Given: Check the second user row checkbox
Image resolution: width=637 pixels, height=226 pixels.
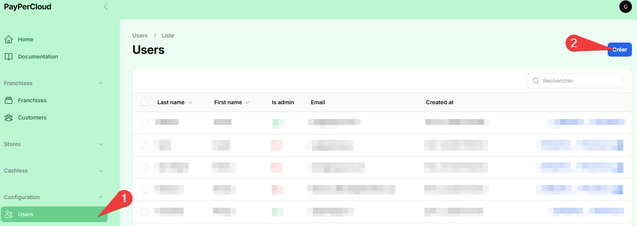Looking at the screenshot, I should click(145, 145).
